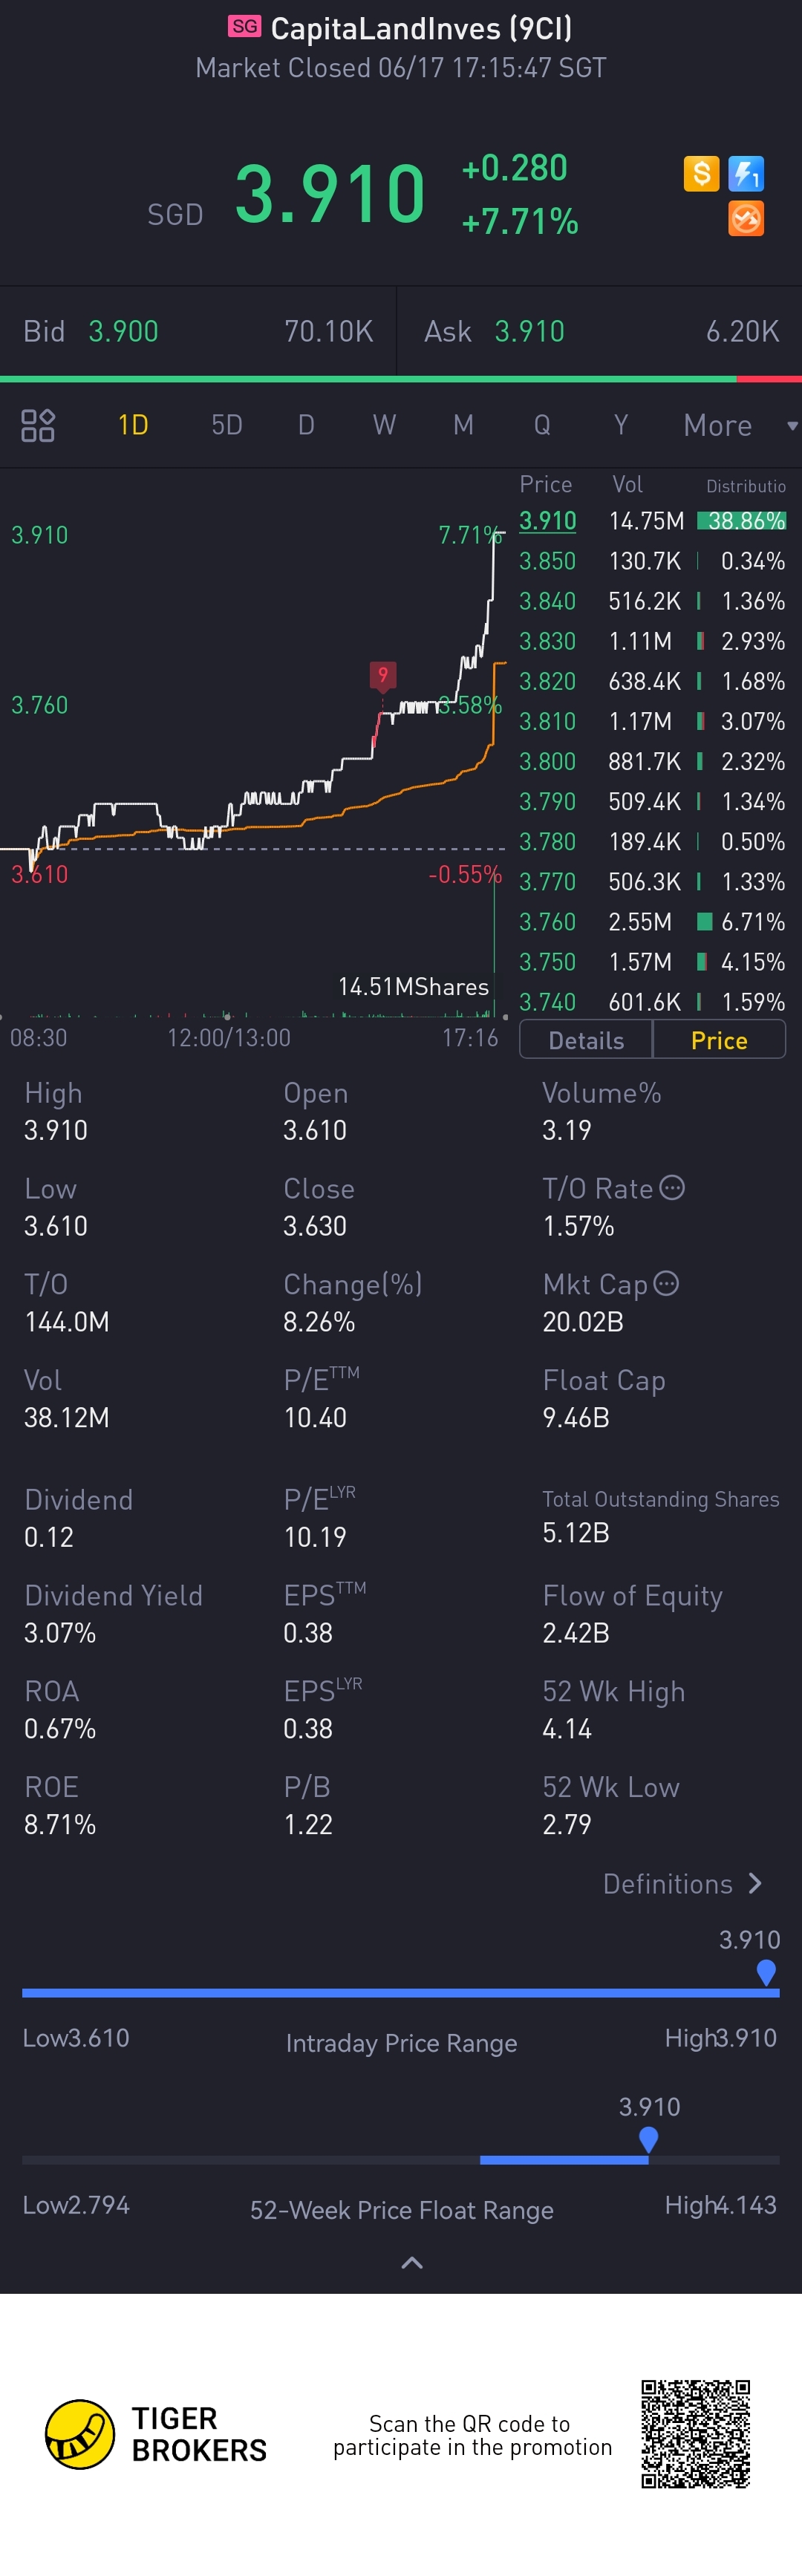802x2576 pixels.
Task: Click the red 9 chart marker
Action: [x=382, y=676]
